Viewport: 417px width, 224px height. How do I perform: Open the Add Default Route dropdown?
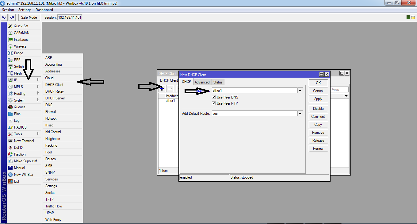coord(300,114)
